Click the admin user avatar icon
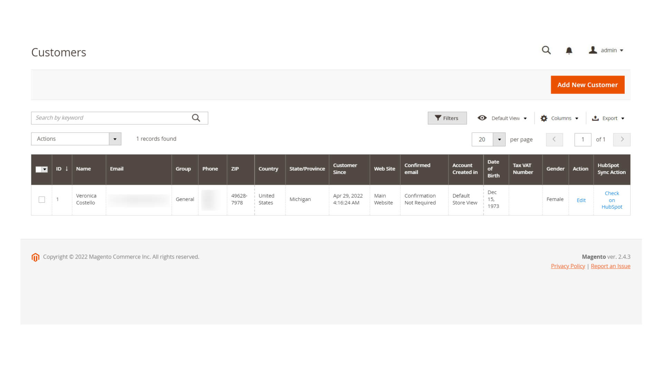Screen dimensions: 663x373 tap(593, 50)
